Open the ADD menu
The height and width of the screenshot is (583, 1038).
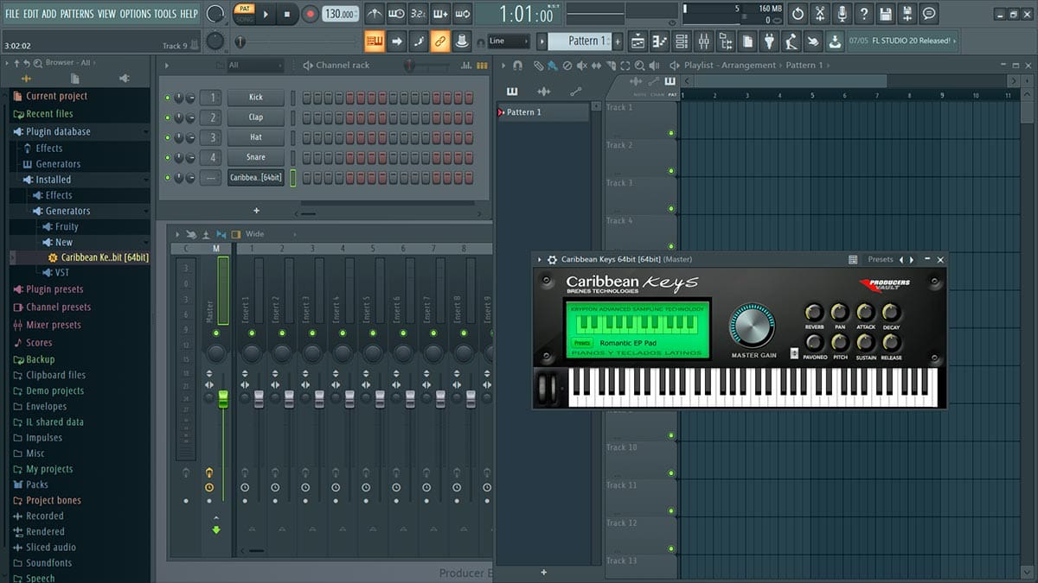coord(49,14)
